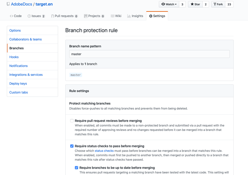The width and height of the screenshot is (248, 175).
Task: Click the AdobeDocs owner link
Action: click(21, 4)
